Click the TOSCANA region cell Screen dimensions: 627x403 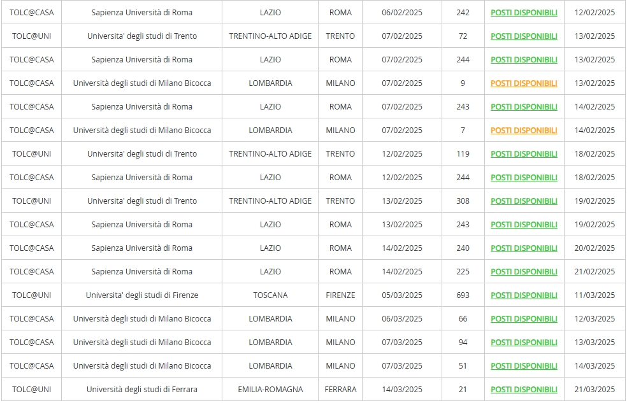[270, 295]
